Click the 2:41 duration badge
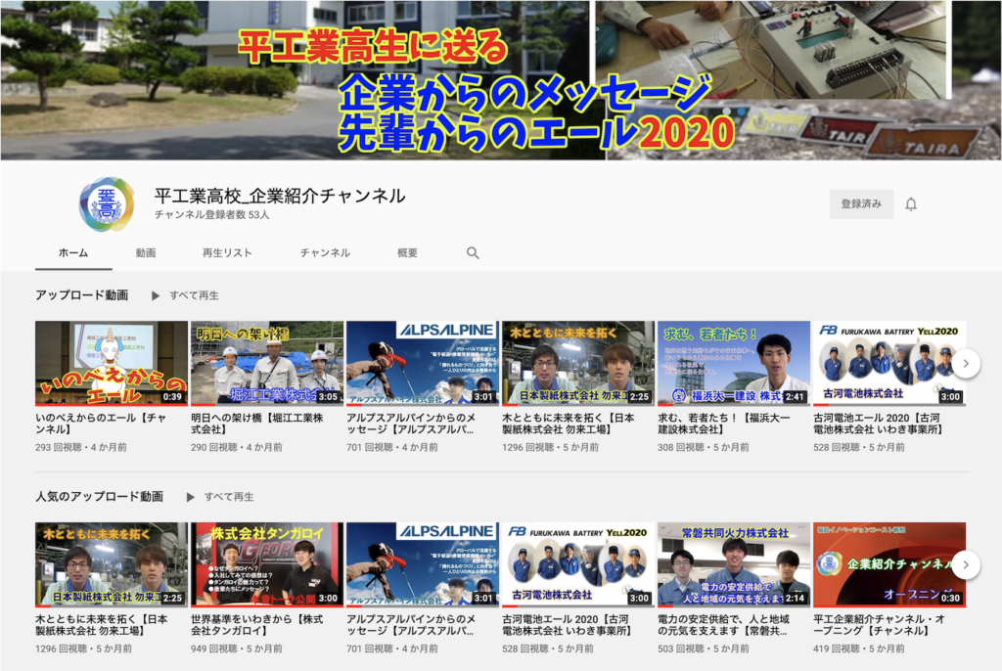The image size is (1002, 671). click(x=795, y=397)
